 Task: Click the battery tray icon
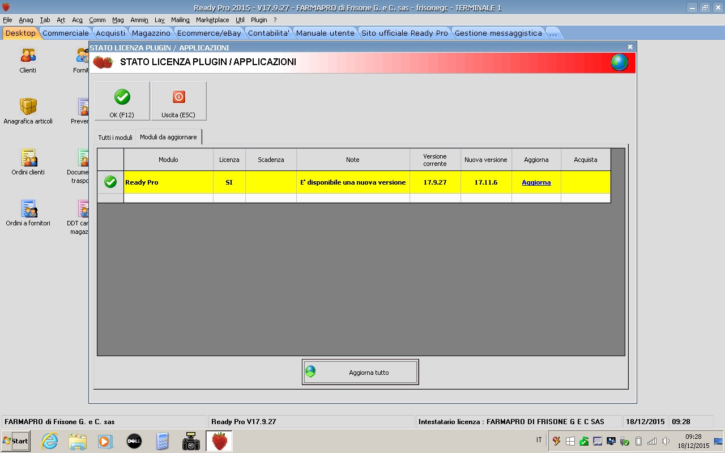(638, 441)
